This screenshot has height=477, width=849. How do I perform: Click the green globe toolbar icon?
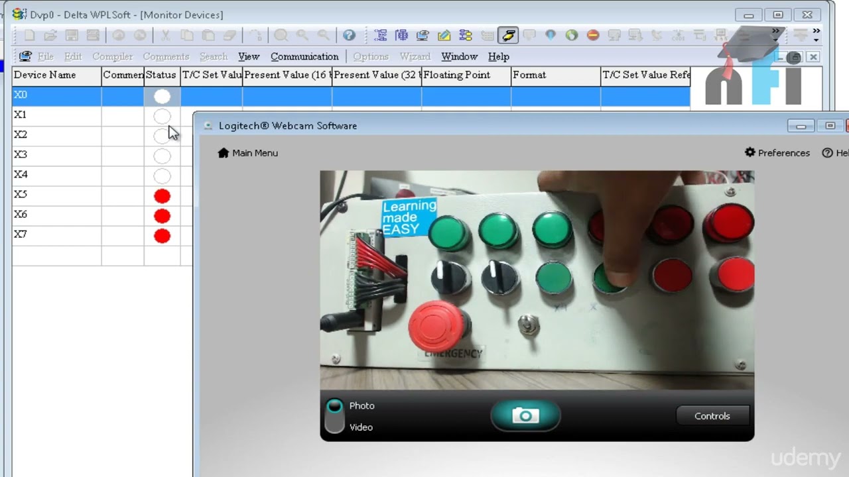(x=572, y=35)
